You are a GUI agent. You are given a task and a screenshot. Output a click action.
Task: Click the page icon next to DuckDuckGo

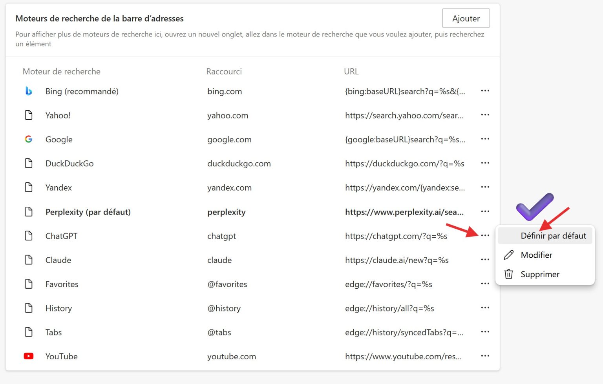point(29,163)
